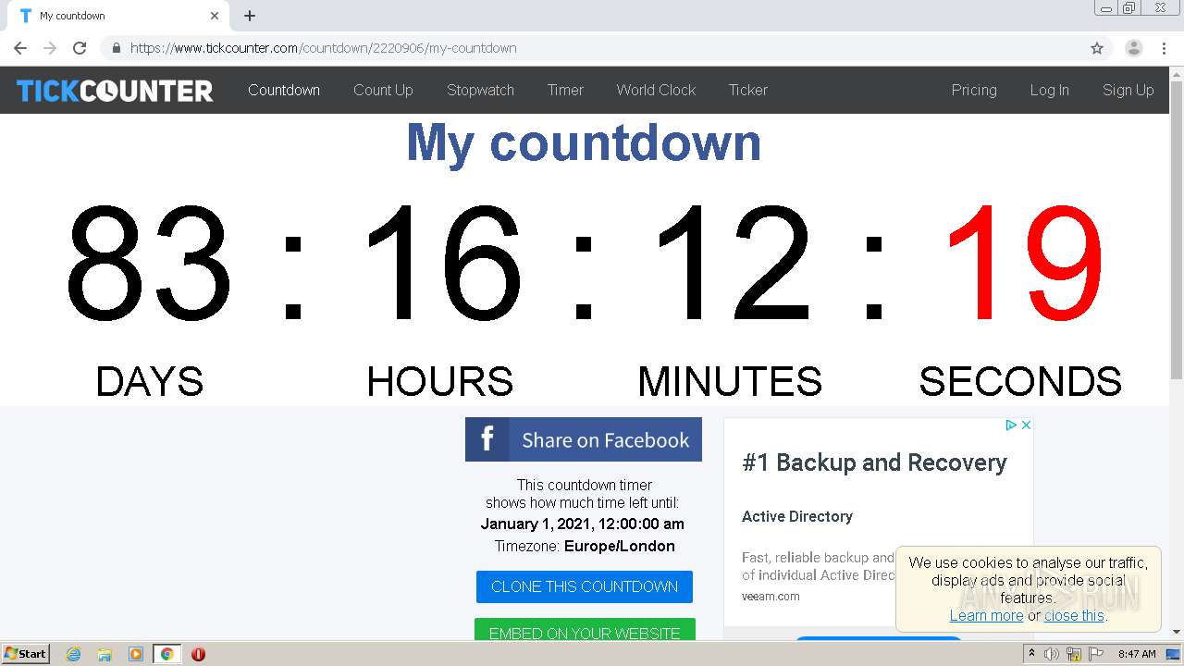Click the ad headline #1 Backup and Recovery
The width and height of the screenshot is (1184, 666).
874,462
